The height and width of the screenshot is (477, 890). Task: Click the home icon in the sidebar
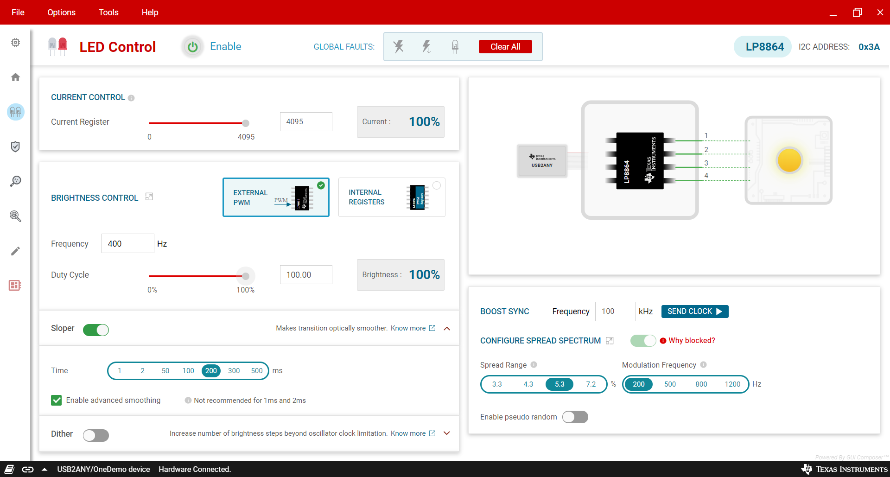point(15,77)
